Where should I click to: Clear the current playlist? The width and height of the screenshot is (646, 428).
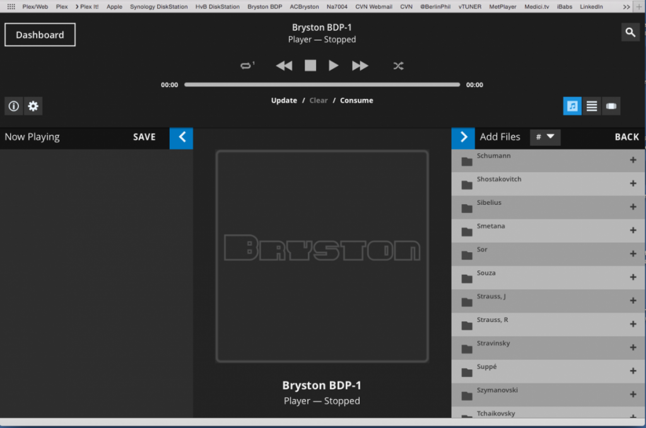tap(319, 100)
